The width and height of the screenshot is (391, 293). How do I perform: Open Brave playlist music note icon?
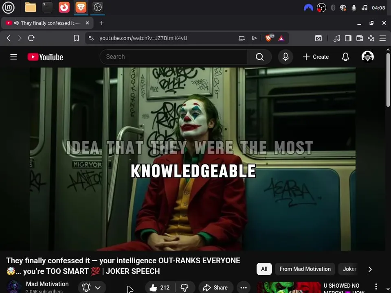pyautogui.click(x=337, y=38)
